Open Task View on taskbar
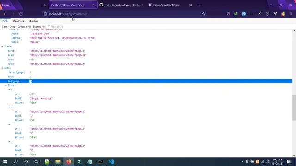Viewport: 296px width, 166px height. click(36, 162)
